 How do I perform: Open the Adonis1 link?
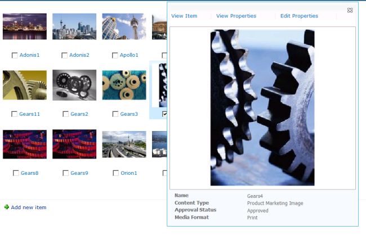click(29, 55)
